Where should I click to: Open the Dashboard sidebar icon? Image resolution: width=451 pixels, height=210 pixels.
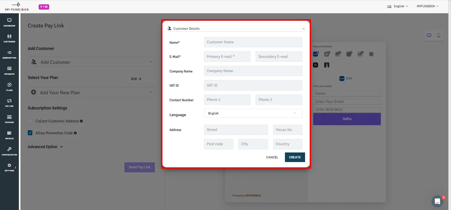[x=9, y=22]
